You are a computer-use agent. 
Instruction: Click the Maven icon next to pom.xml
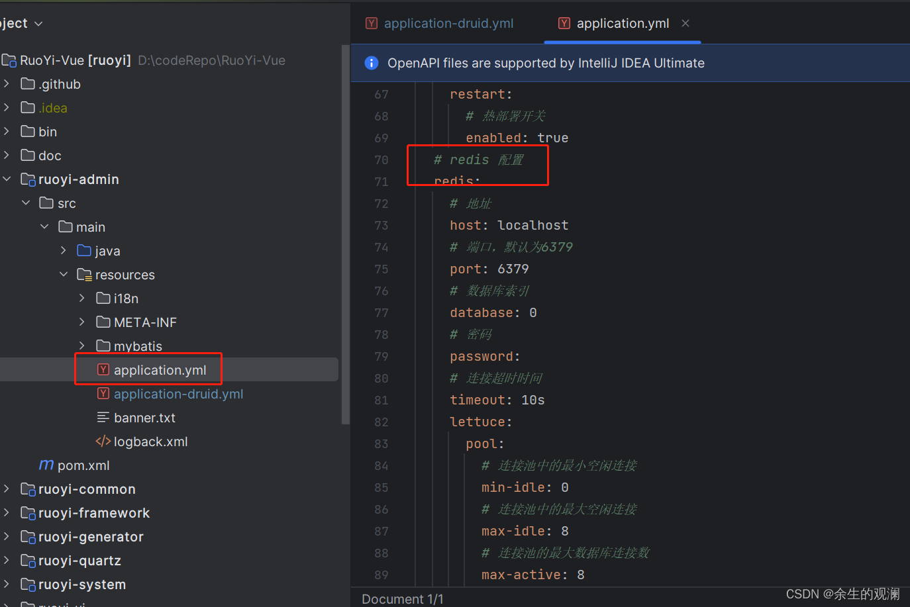pos(46,465)
